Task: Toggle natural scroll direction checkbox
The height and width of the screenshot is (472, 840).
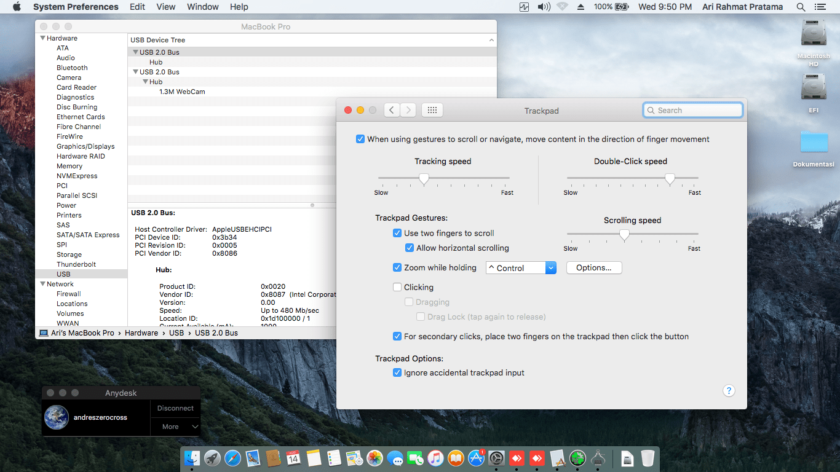Action: (360, 139)
